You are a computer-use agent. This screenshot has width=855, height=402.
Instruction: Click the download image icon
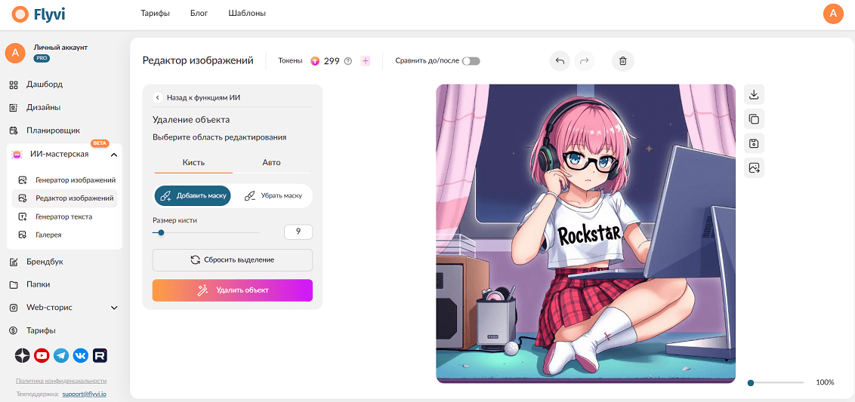(x=754, y=95)
